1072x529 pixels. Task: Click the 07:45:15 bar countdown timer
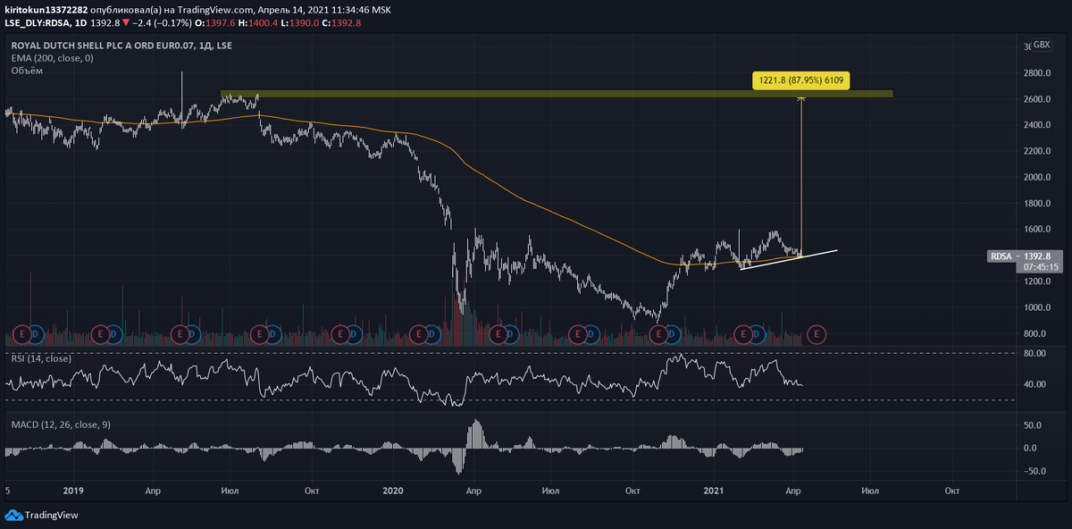tap(1042, 266)
